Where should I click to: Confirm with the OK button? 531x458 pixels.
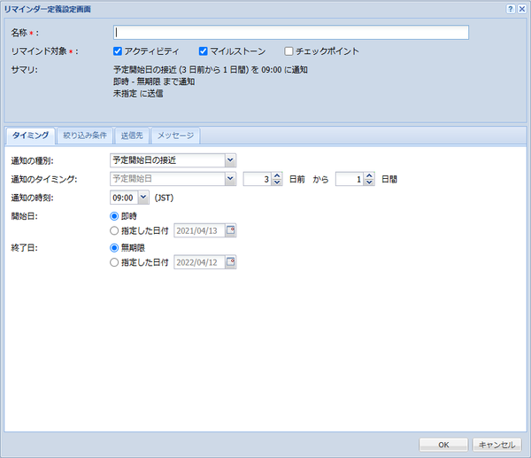pyautogui.click(x=443, y=445)
